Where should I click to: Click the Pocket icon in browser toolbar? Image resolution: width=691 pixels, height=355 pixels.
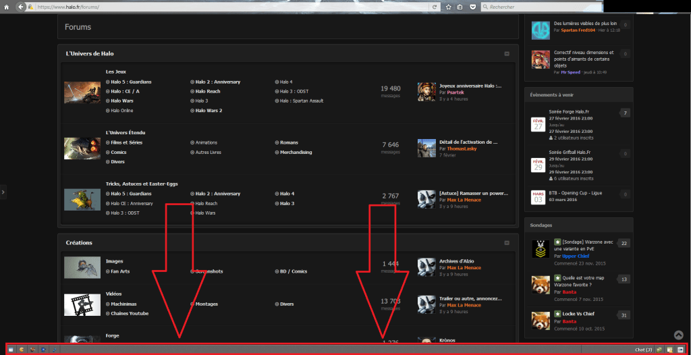[x=472, y=7]
